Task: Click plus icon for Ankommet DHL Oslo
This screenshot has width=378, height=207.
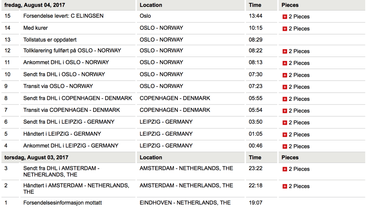Action: coord(285,63)
